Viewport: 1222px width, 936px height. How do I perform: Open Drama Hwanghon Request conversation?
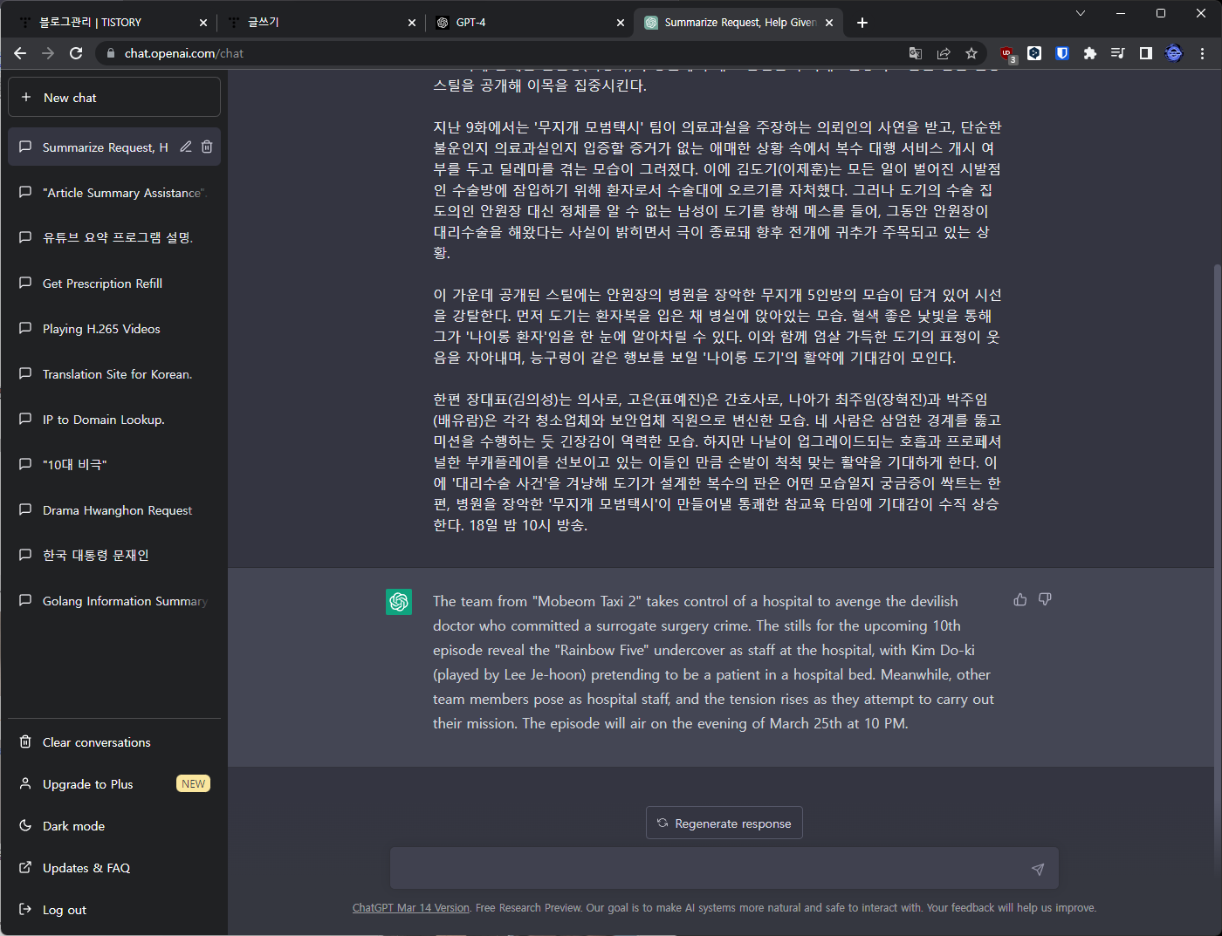pos(114,510)
